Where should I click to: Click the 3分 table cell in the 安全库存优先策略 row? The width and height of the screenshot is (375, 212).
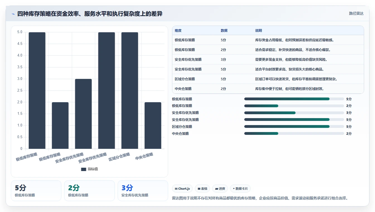[x=223, y=60]
